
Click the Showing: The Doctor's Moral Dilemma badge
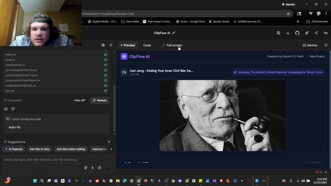click(278, 72)
